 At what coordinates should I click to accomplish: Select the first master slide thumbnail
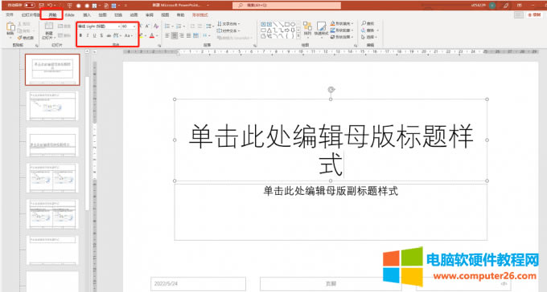tap(52, 70)
